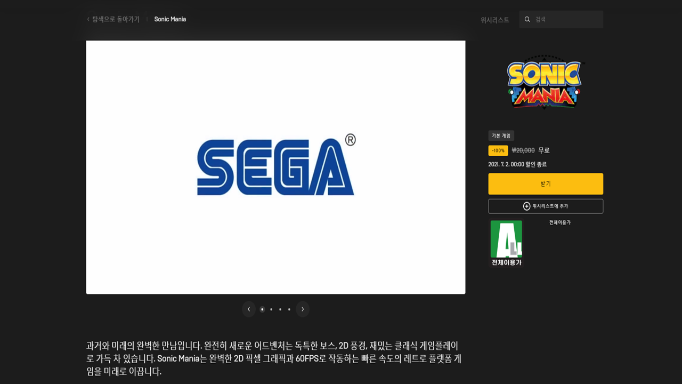Go back via 탐색으로 돌아가기 link
This screenshot has height=384, width=682.
pyautogui.click(x=113, y=19)
